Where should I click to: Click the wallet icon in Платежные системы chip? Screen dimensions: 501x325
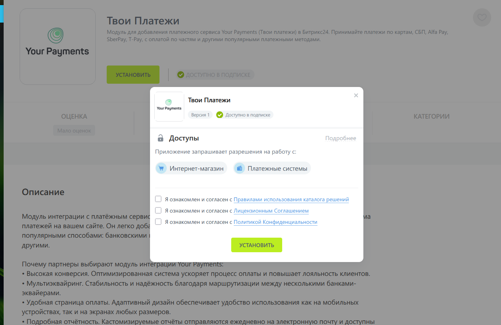[x=239, y=168]
